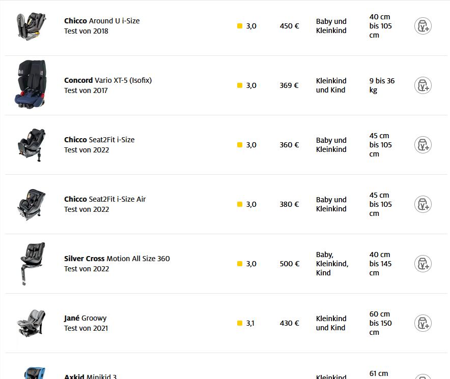Viewport: 450px width, 379px height.
Task: Open Silver Cross Motion All Size 360
Action: tap(117, 259)
